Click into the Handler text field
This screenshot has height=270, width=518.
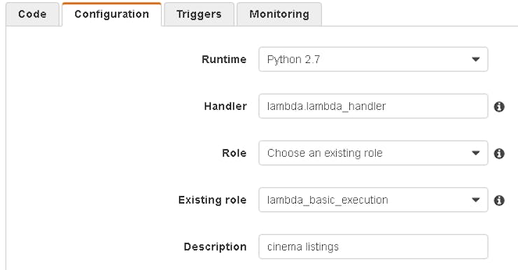[373, 106]
